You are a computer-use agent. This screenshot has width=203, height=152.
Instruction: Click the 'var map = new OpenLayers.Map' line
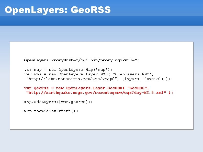(68, 70)
